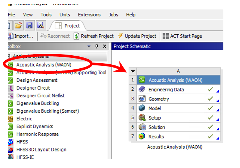Select Designer Circuit system

33,88
